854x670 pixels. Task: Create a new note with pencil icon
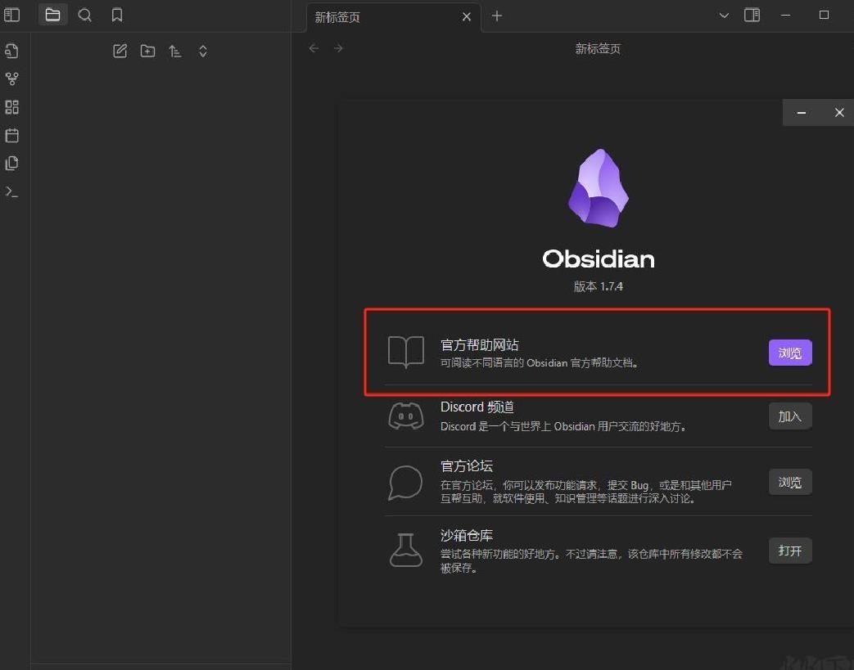pos(120,52)
